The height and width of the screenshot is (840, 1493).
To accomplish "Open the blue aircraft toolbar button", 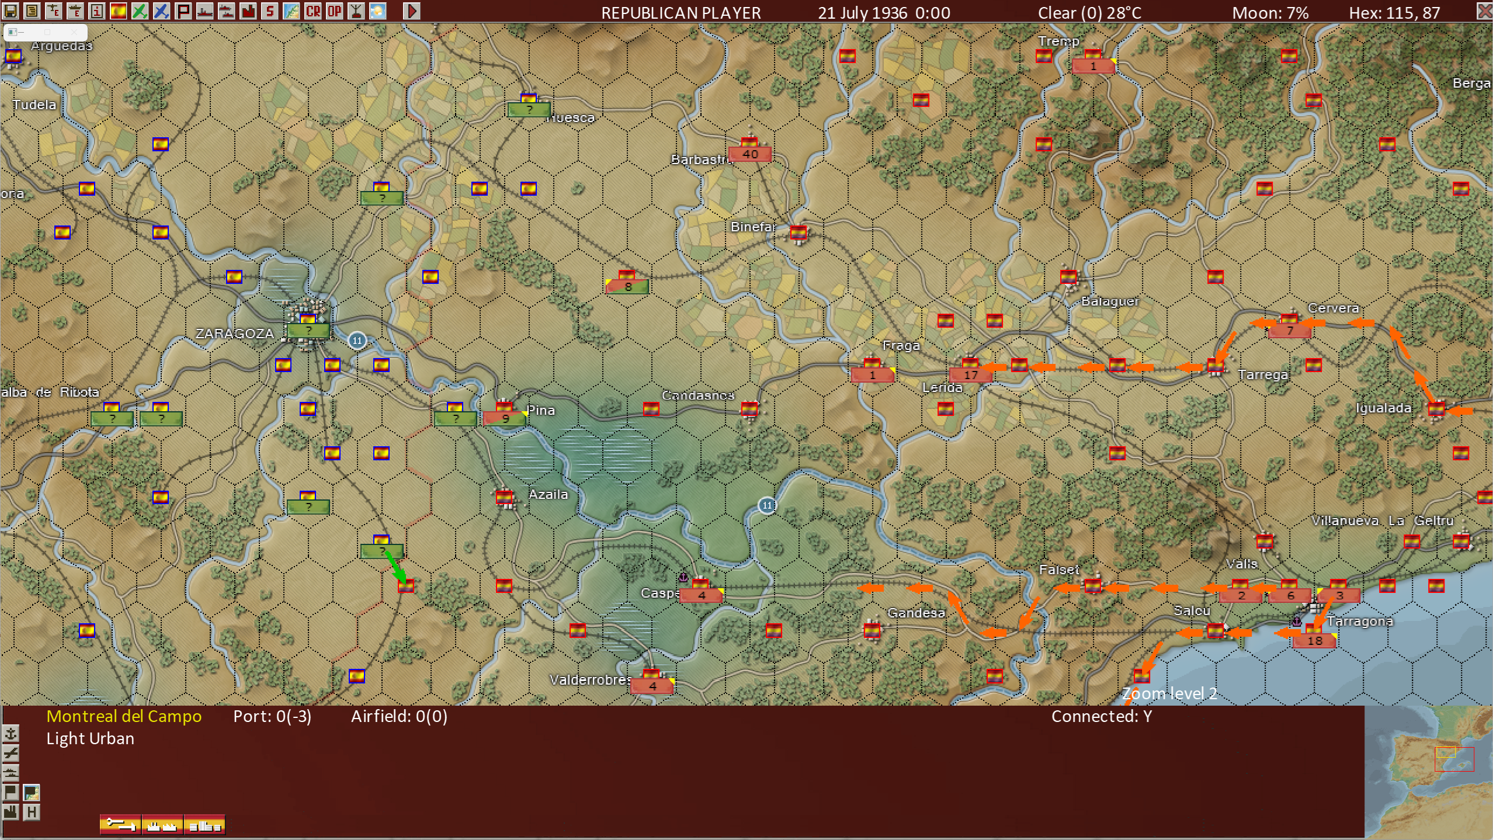I will tap(161, 11).
